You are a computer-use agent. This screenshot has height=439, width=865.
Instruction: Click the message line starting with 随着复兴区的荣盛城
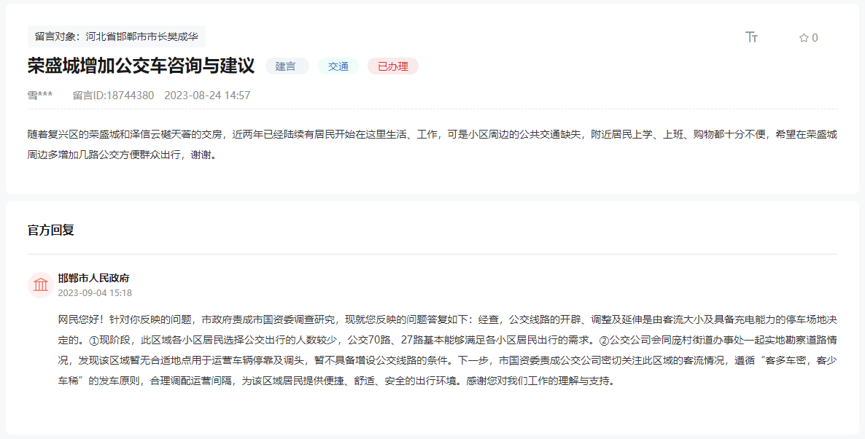(432, 134)
